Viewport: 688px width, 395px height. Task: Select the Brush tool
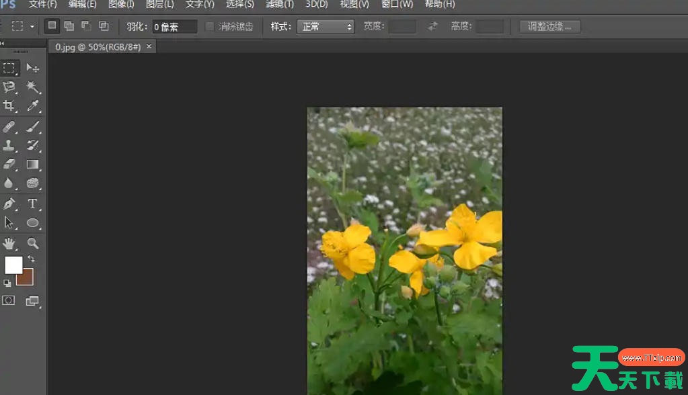point(32,126)
